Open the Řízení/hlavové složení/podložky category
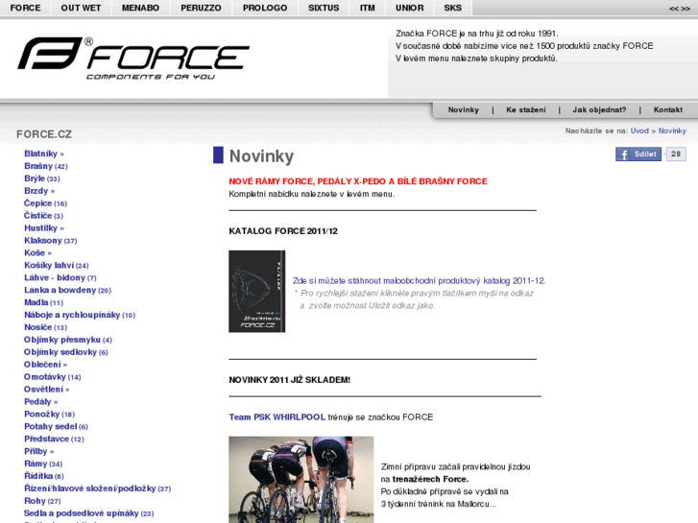This screenshot has height=523, width=698. click(x=98, y=488)
